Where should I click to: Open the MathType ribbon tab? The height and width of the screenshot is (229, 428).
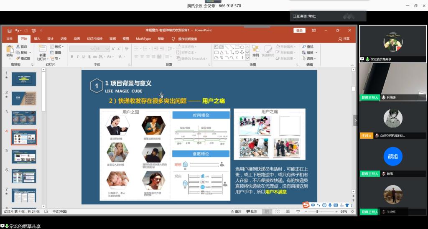point(143,39)
